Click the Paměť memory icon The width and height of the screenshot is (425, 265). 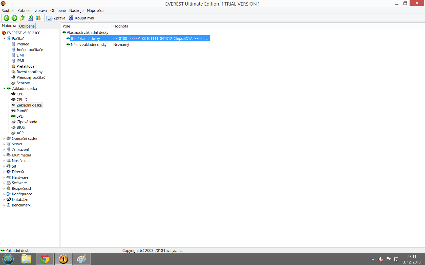point(14,111)
